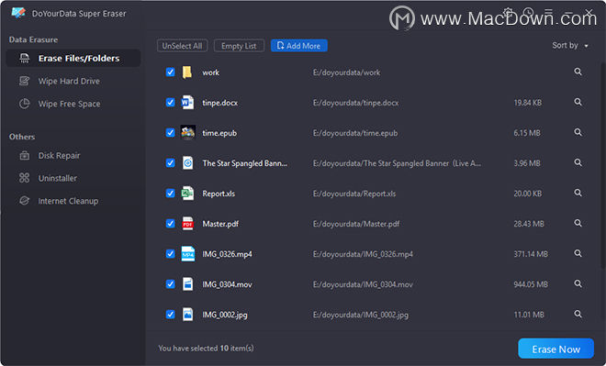Click the path "E:/doyourdata/work"
This screenshot has width=606, height=366.
[x=347, y=72]
